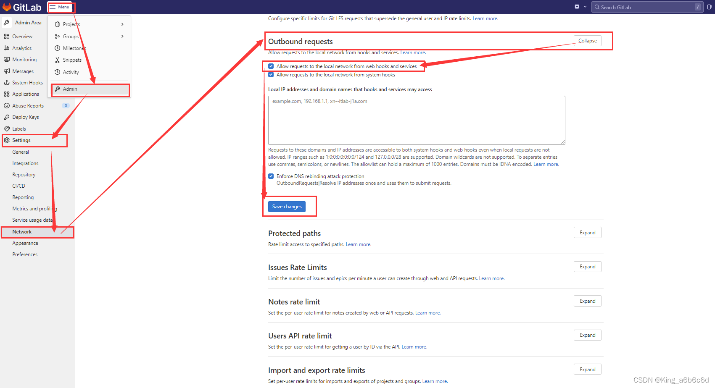
Task: Click the Admin Area wrench icon
Action: (7, 23)
